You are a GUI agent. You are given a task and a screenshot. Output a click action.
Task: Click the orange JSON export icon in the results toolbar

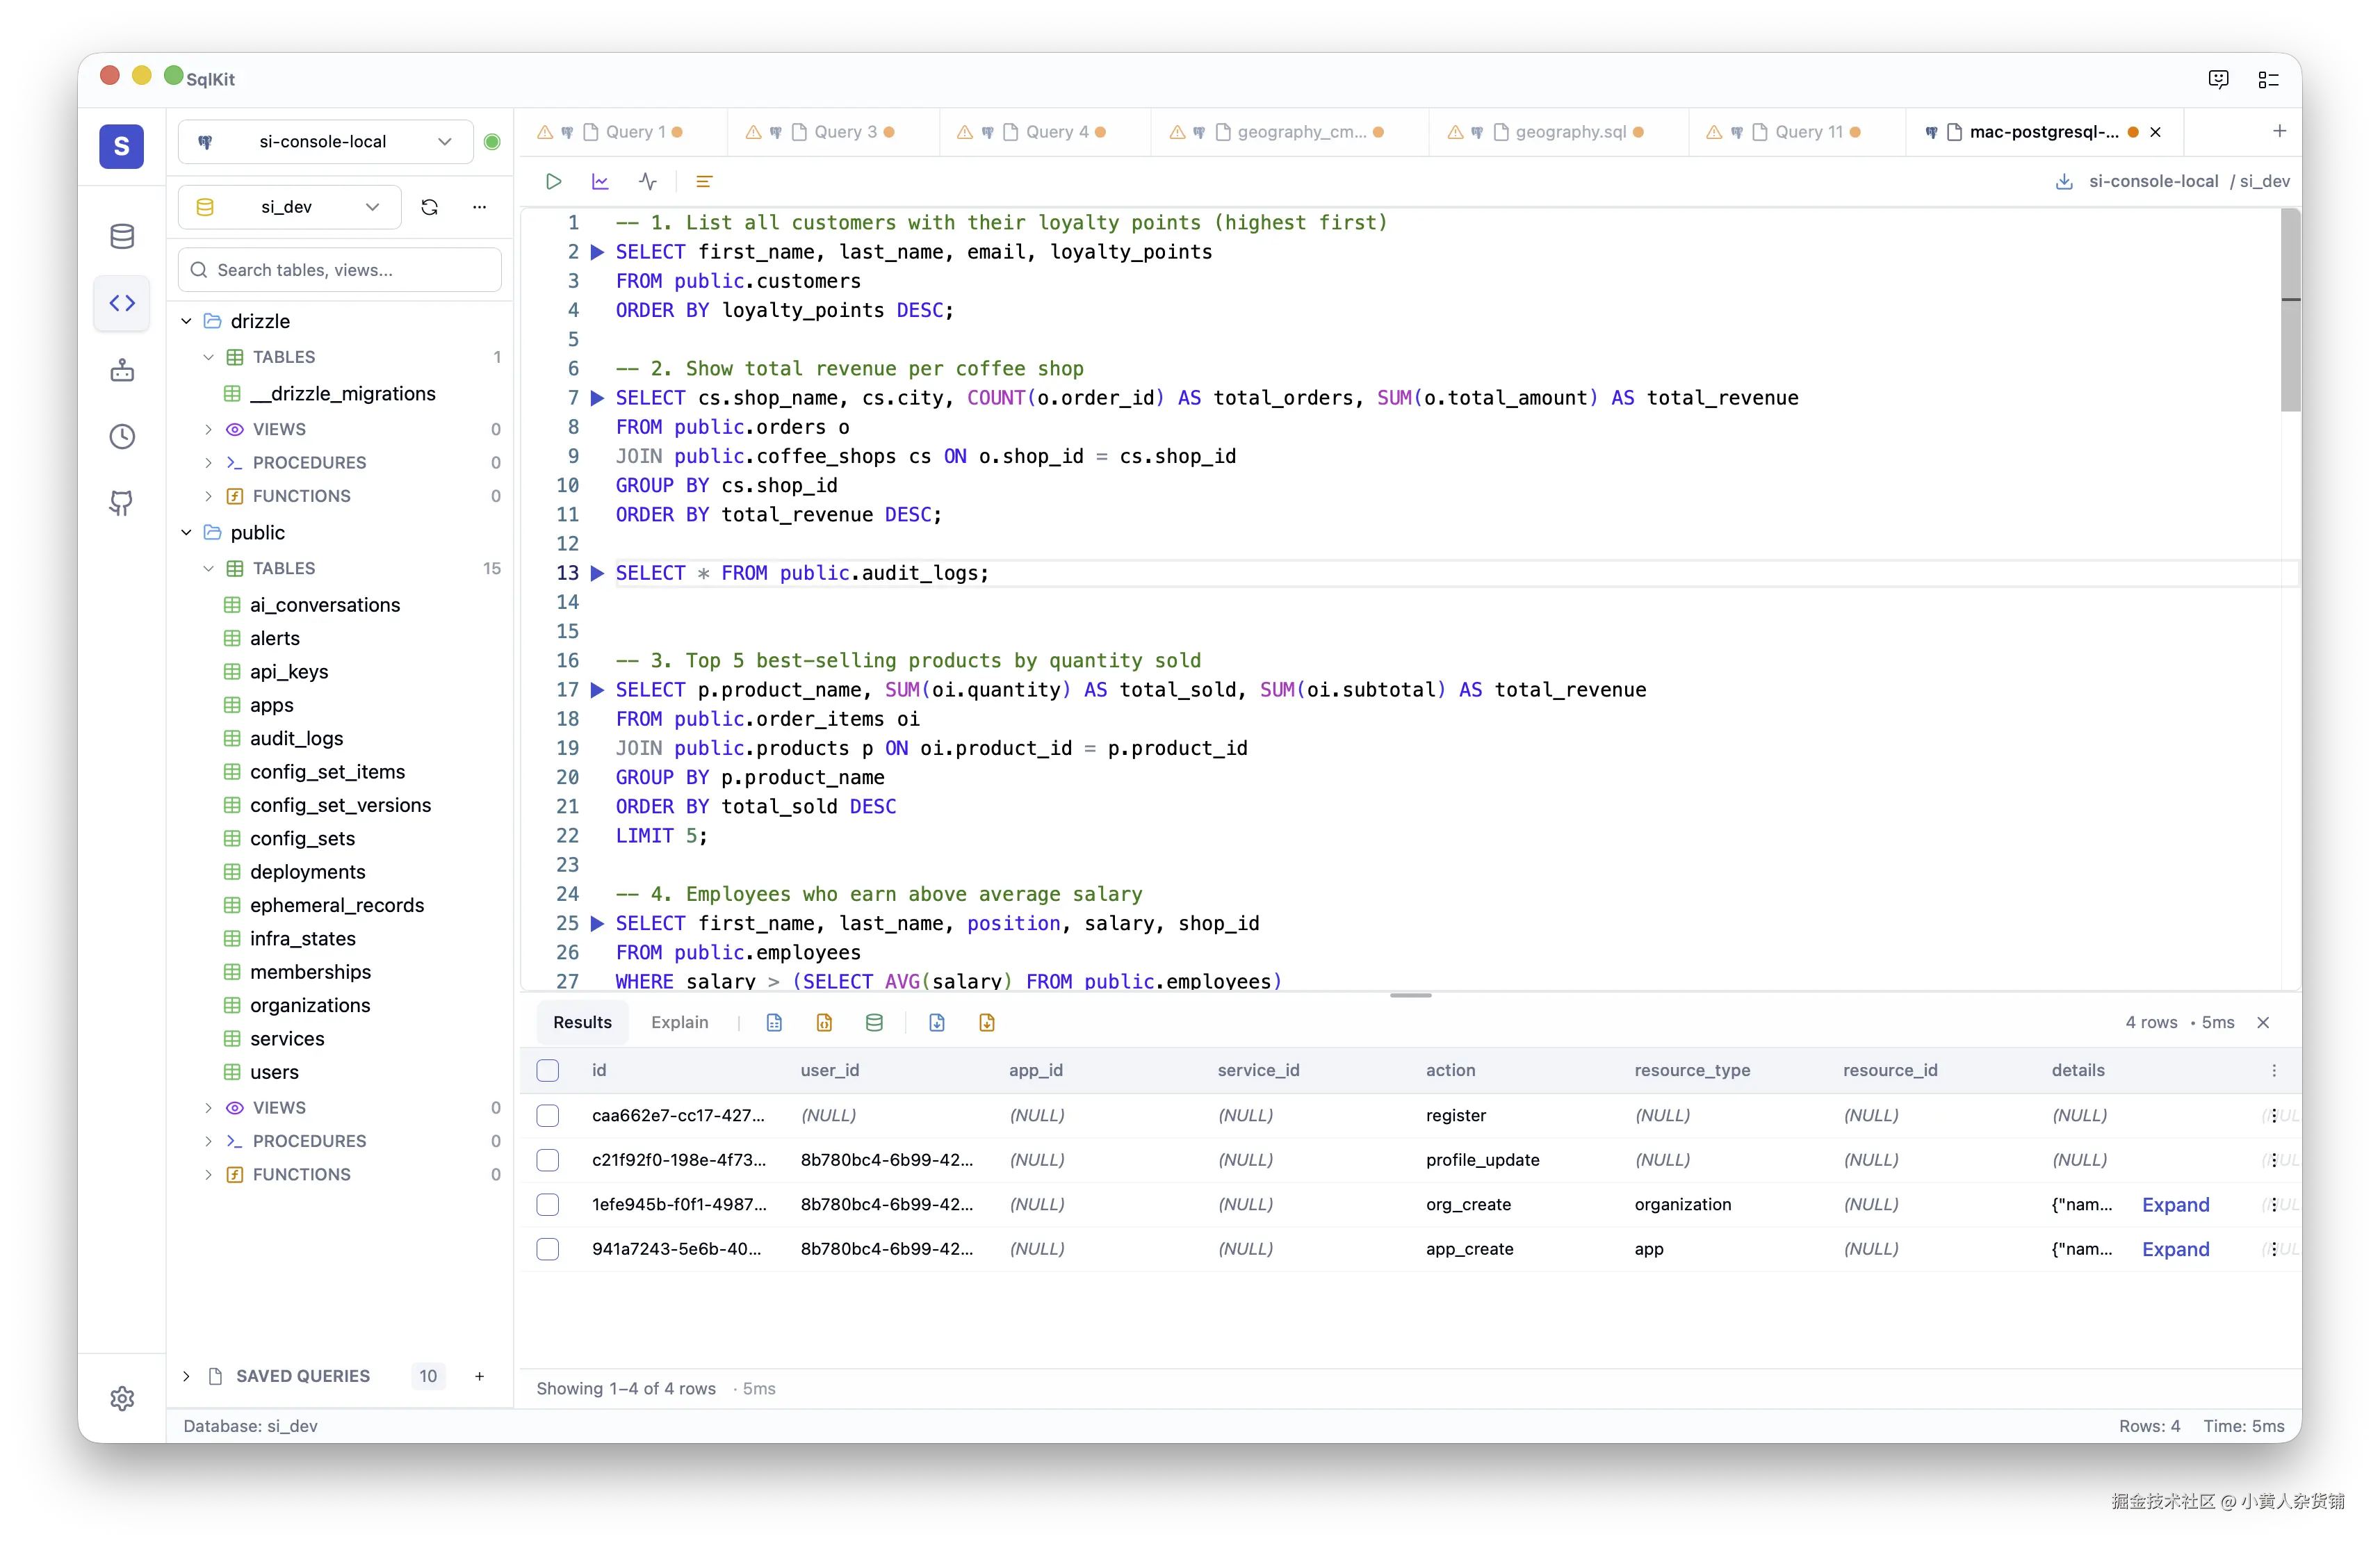pos(824,1022)
